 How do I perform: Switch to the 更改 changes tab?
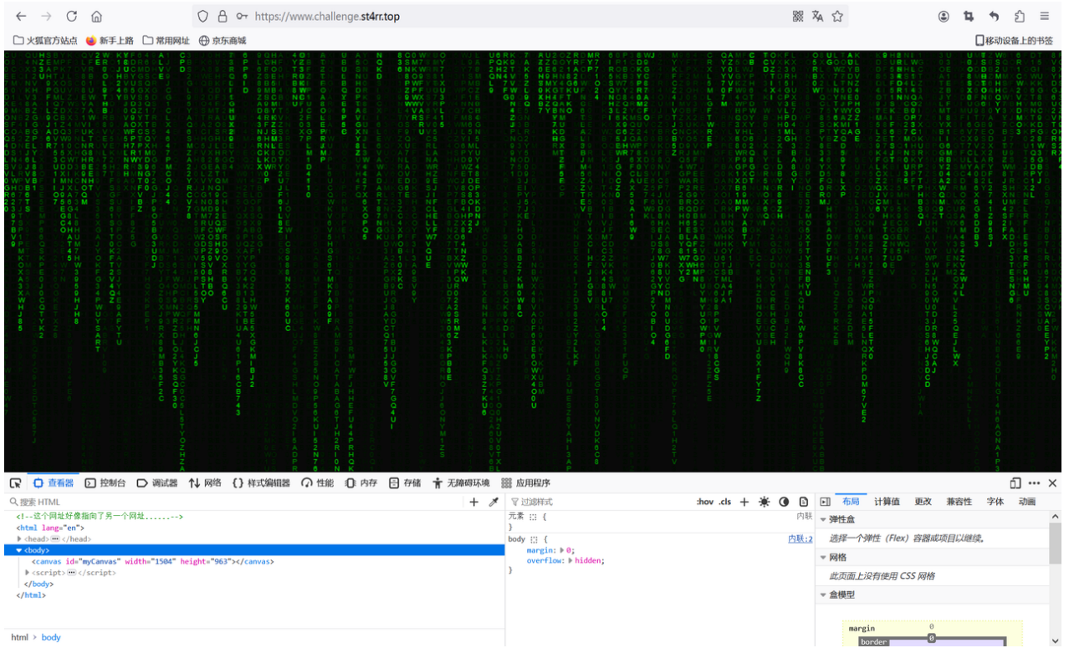tap(923, 502)
